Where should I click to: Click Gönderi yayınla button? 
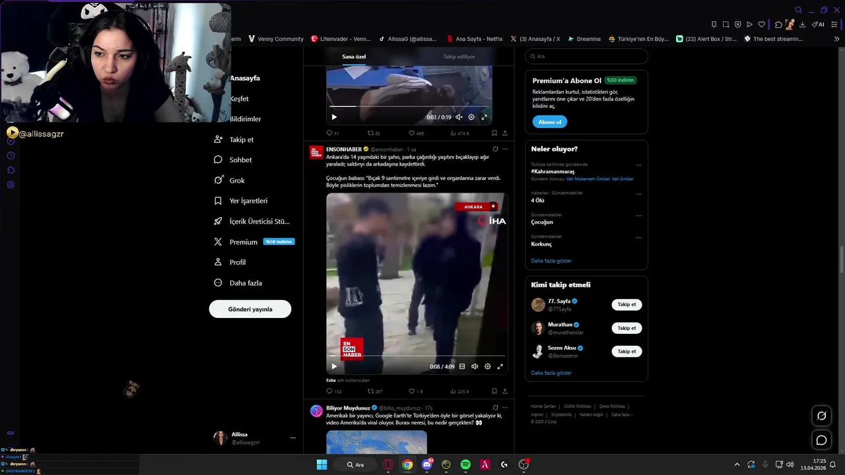pyautogui.click(x=250, y=309)
